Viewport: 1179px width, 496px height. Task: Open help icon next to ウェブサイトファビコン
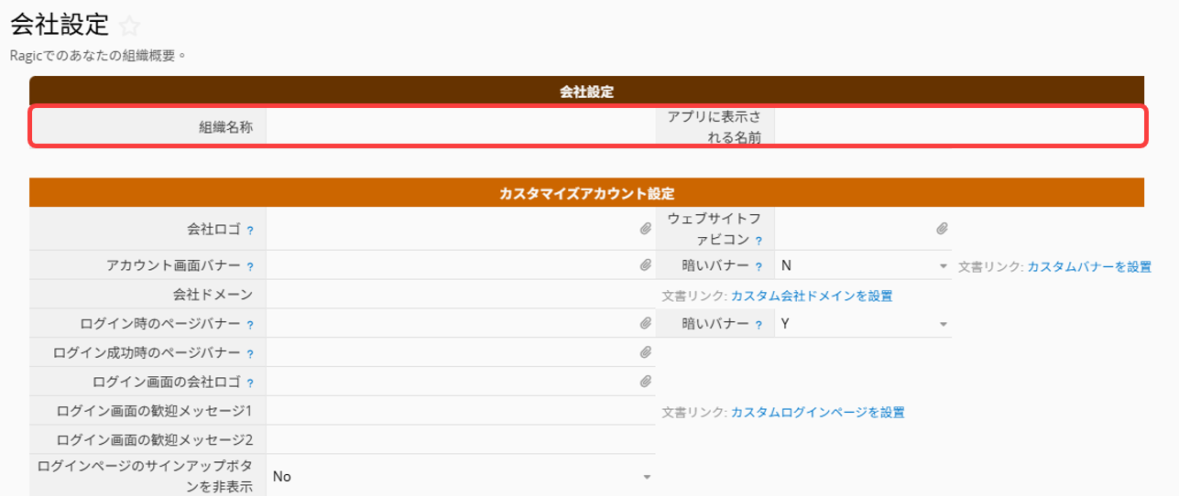[x=759, y=242]
